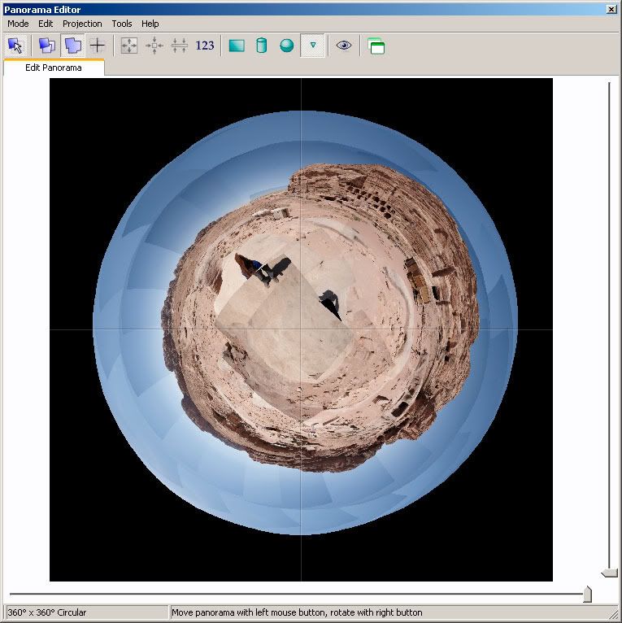Viewport: 622px width, 623px height.
Task: Open the Tools menu
Action: (121, 24)
